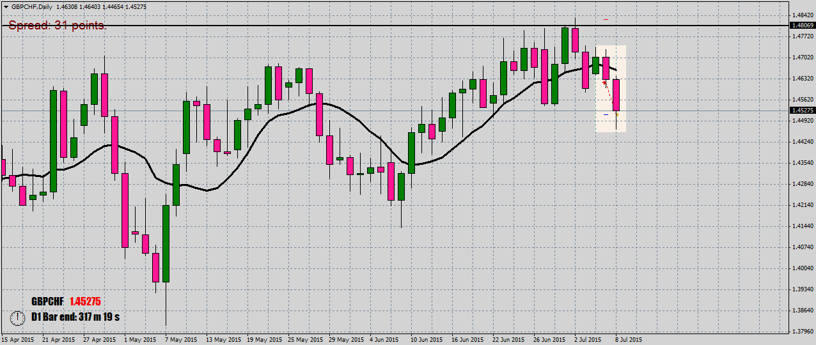Screen dimensions: 816x345
Task: Open the chart menu triangle beside GBPCHF,Daily
Action: point(5,6)
